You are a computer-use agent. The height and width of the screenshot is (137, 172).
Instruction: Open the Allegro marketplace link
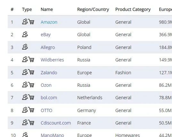(x=48, y=48)
